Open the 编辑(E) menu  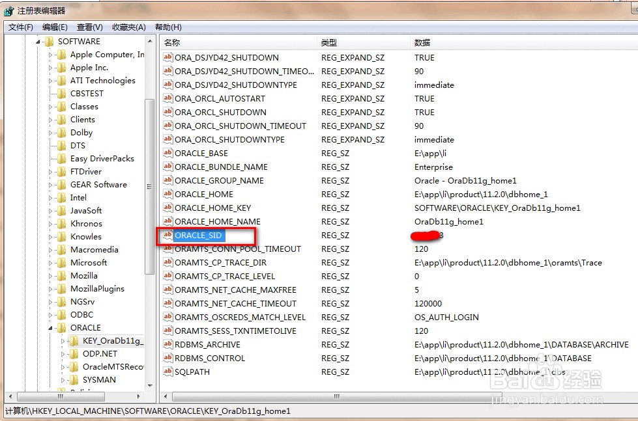click(55, 27)
